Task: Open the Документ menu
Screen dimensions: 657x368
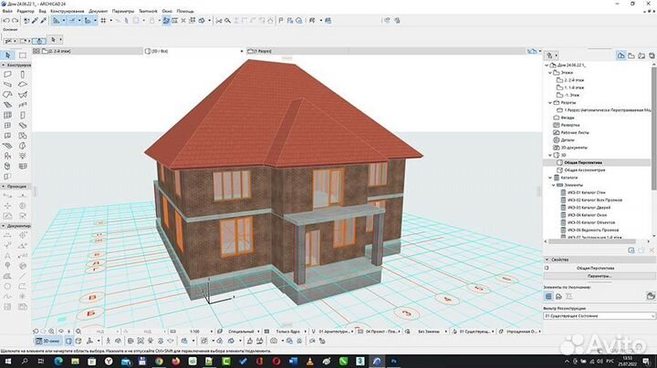Action: (99, 10)
